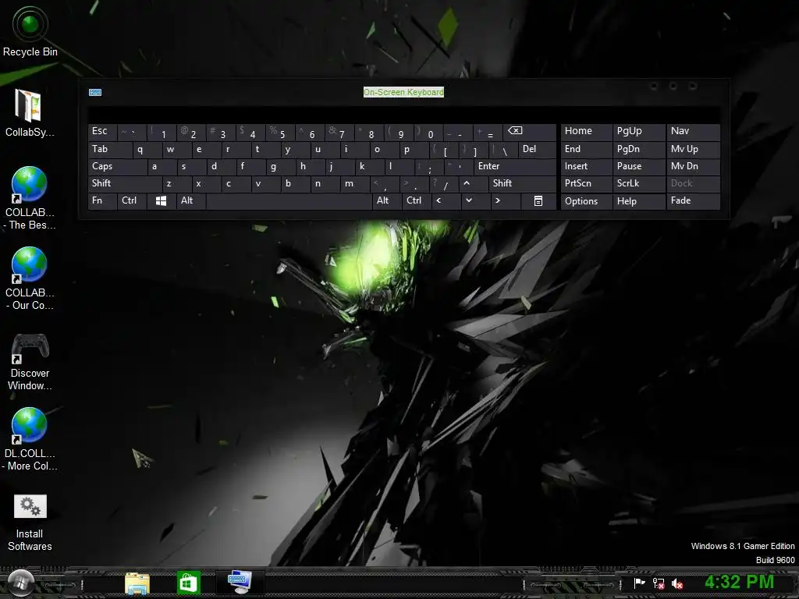Open Action Center flag in system tray
This screenshot has height=599, width=799.
(639, 583)
